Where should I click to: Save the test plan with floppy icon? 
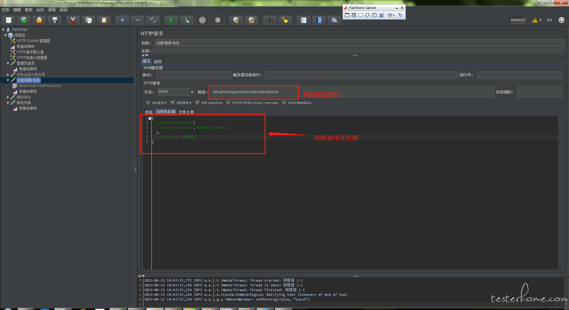tap(55, 20)
